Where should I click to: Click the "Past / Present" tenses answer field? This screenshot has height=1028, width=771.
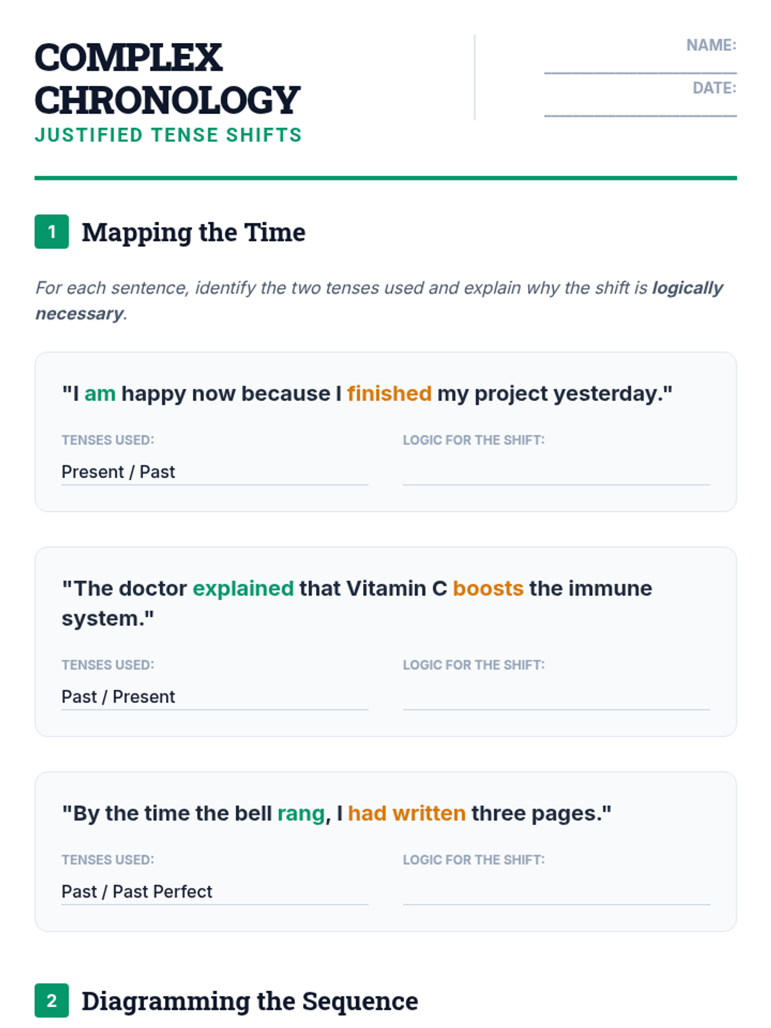[215, 697]
